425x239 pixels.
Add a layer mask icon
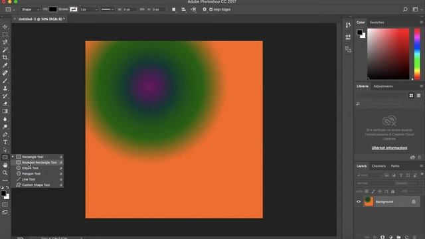[x=382, y=237]
